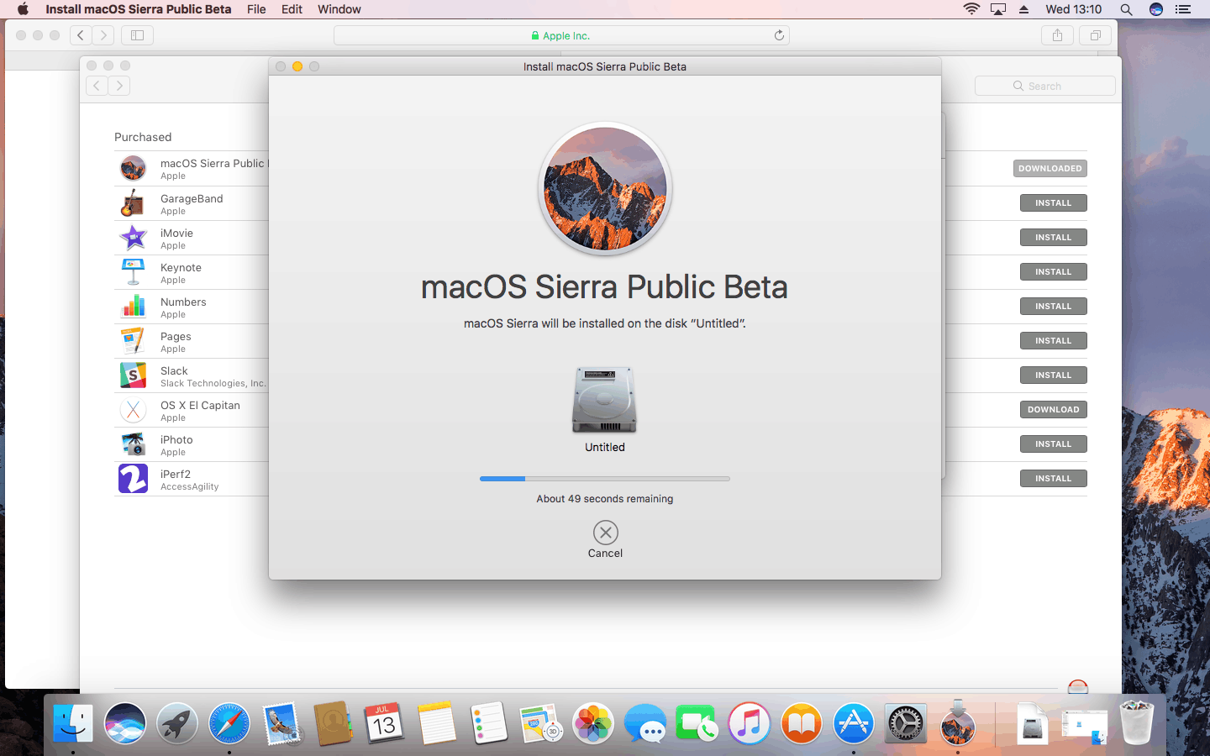The width and height of the screenshot is (1210, 756).
Task: Install Keynote
Action: click(x=1054, y=272)
